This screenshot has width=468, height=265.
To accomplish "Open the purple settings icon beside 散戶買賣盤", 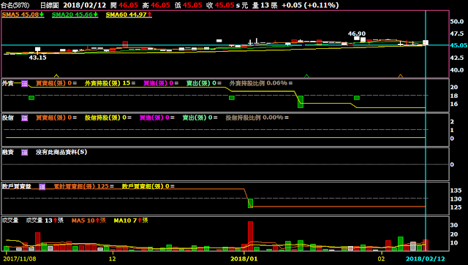I will (x=42, y=187).
